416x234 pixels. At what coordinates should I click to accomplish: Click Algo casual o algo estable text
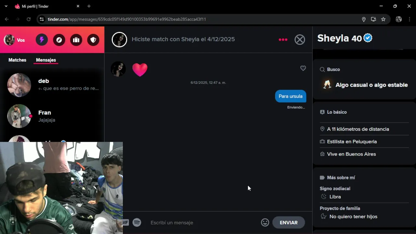(371, 85)
